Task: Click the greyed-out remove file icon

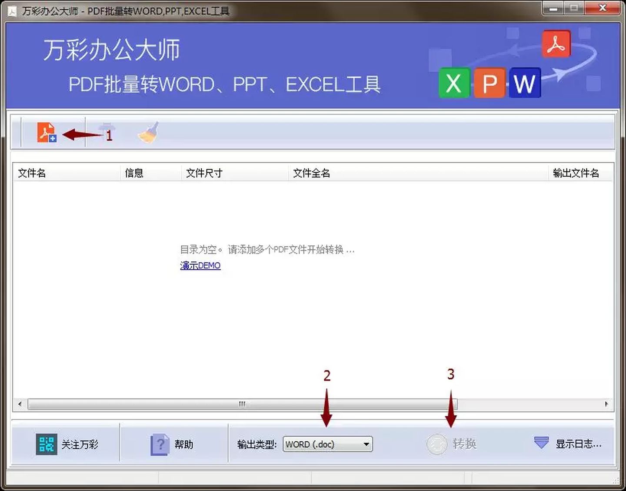Action: [x=106, y=130]
